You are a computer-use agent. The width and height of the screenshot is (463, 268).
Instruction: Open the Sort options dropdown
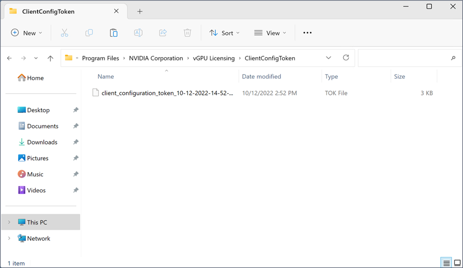pos(225,33)
